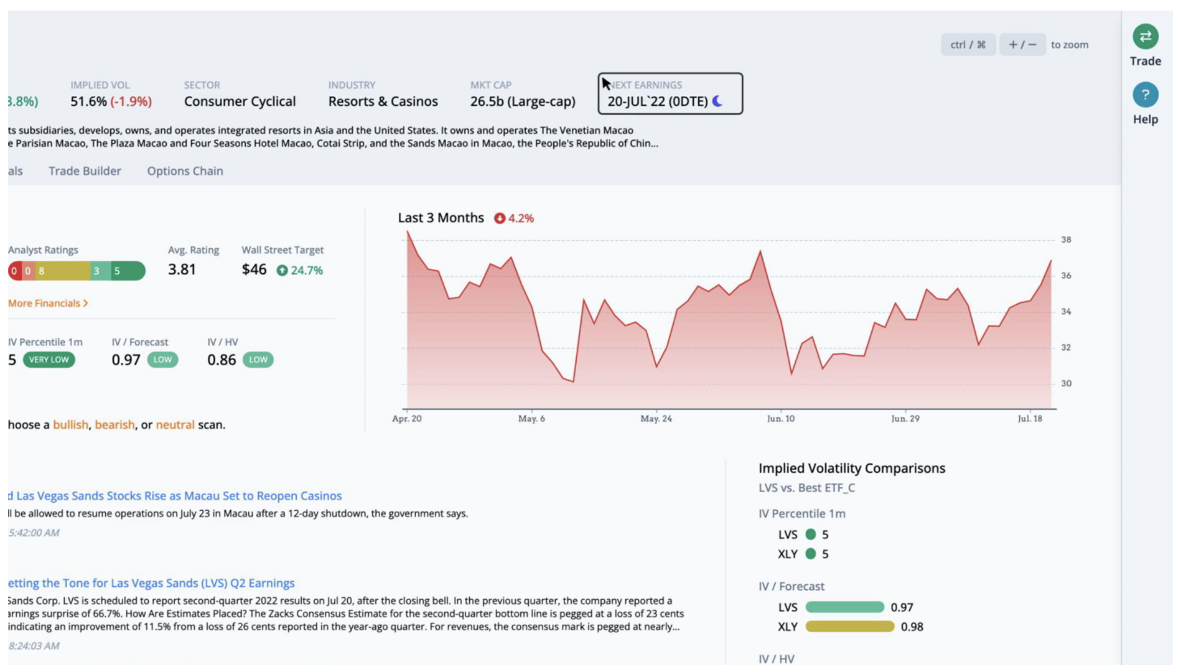Click the VERY LOW IV percentile badge
1181x672 pixels.
point(49,360)
